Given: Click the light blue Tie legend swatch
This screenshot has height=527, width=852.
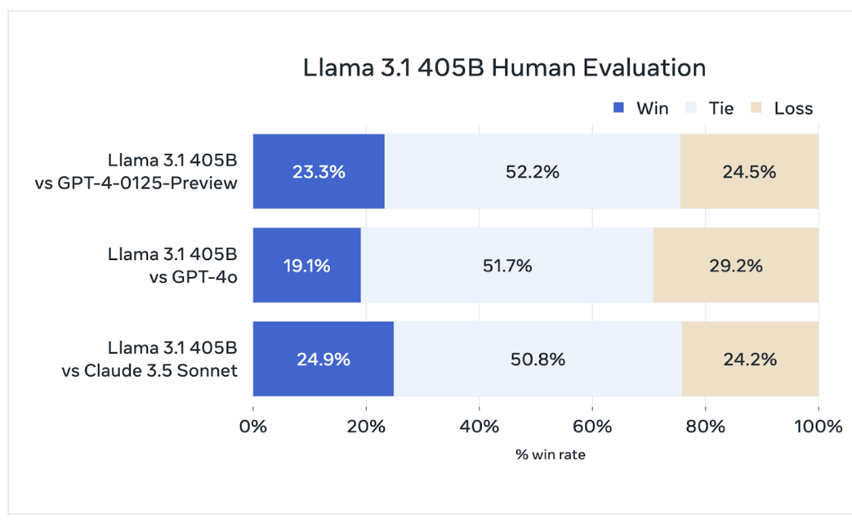Looking at the screenshot, I should click(691, 108).
